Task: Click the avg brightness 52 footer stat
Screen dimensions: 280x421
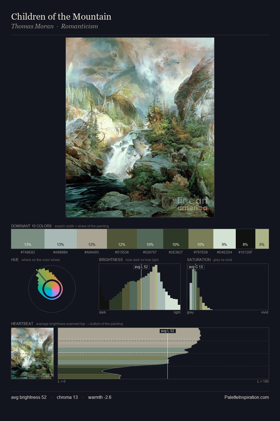Action: point(29,397)
